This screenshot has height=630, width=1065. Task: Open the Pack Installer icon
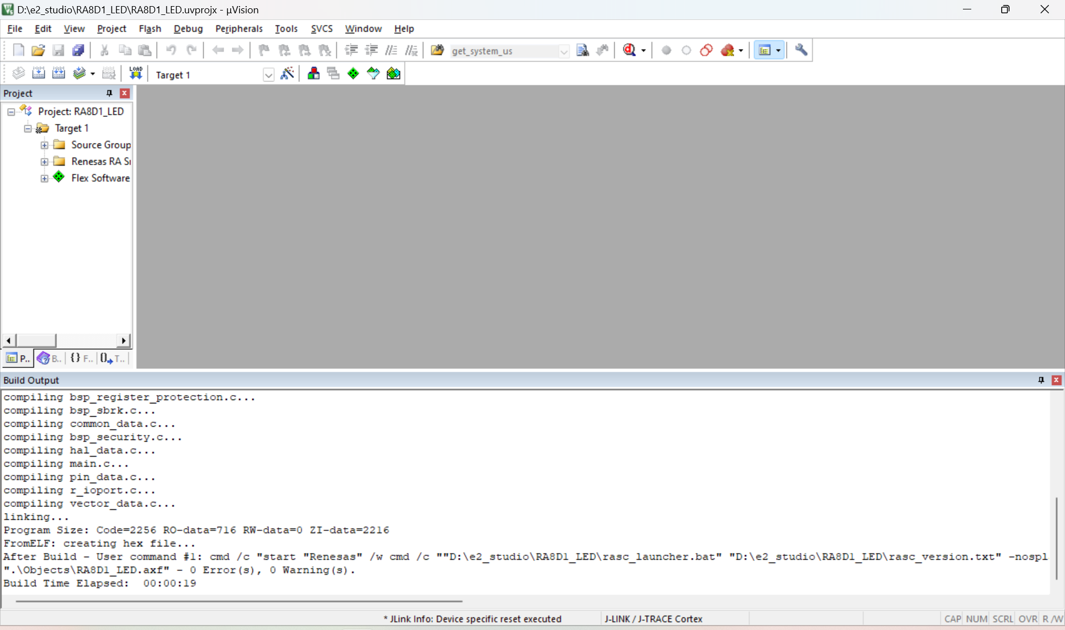[393, 74]
